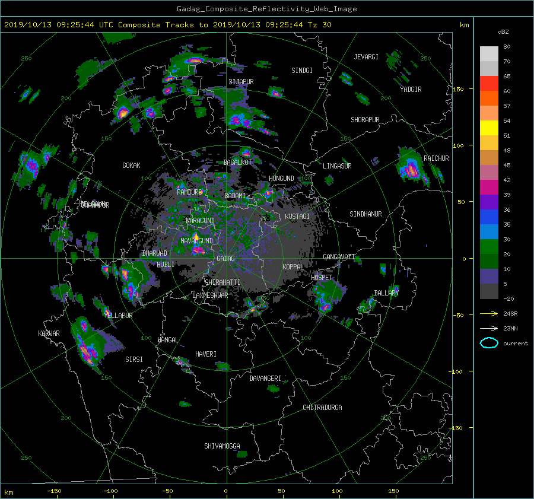Click the 'RAMDURG' city label
Image resolution: width=534 pixels, height=499 pixels.
190,192
